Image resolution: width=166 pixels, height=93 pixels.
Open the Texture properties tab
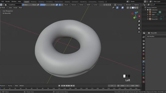click(143, 82)
